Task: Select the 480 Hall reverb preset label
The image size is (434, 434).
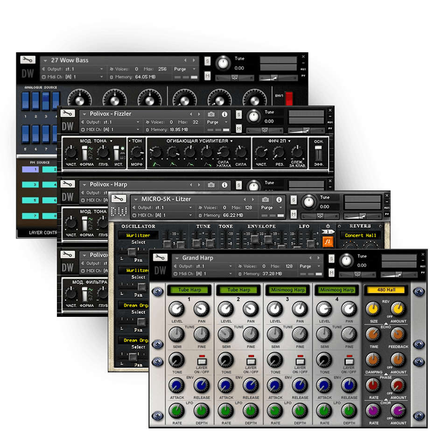Action: 386,290
